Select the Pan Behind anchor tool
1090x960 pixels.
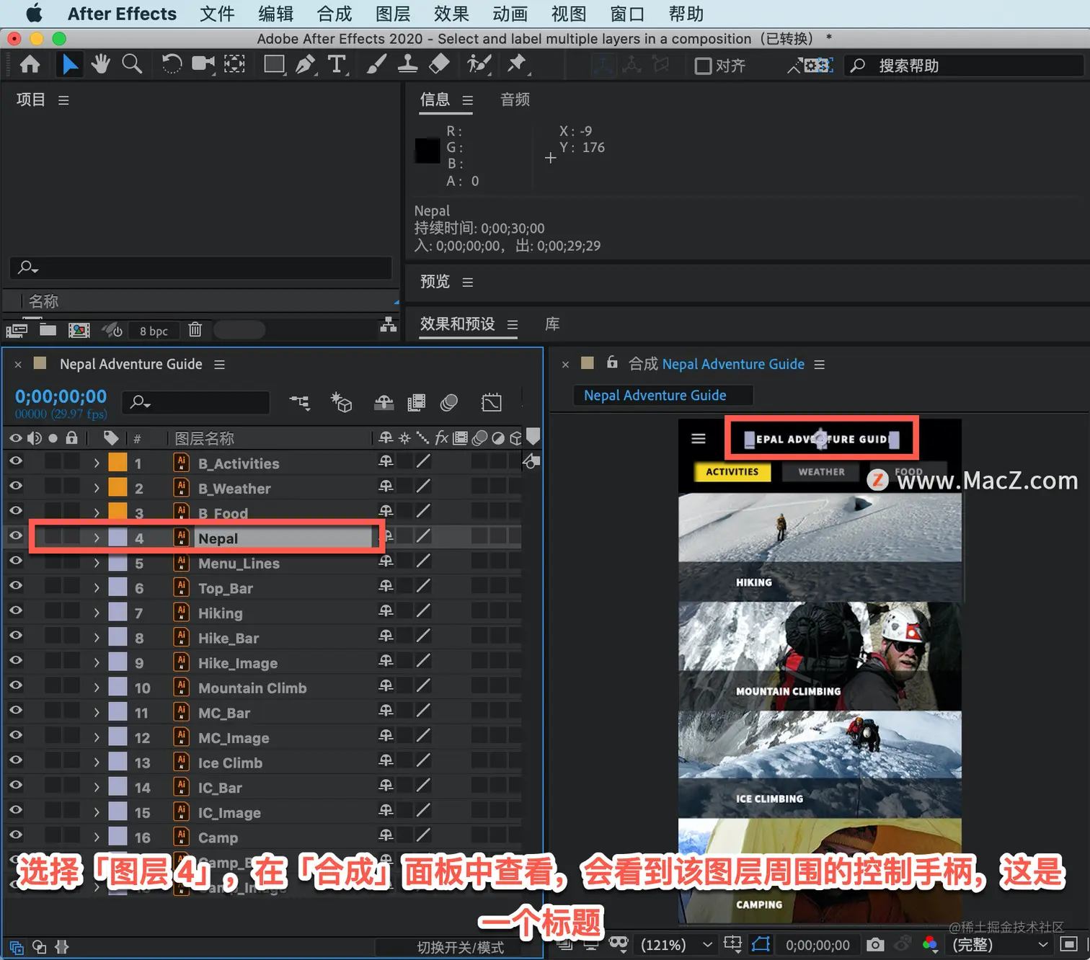click(x=234, y=65)
